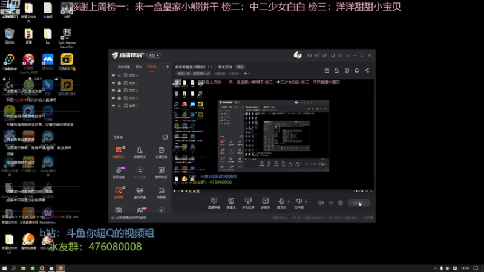Add a 摄像头 camera source
484x272 pixels.
point(231,203)
